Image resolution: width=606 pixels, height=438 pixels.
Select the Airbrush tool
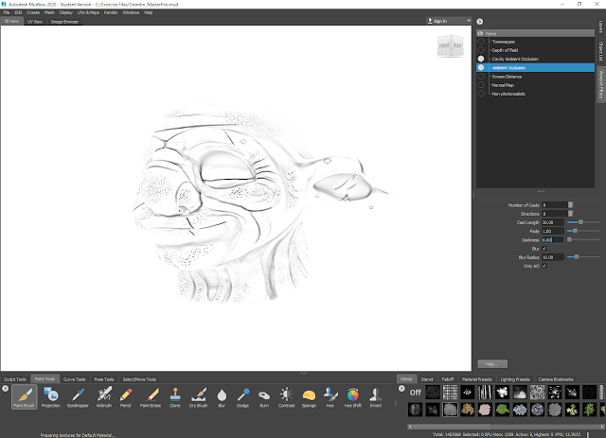click(104, 397)
